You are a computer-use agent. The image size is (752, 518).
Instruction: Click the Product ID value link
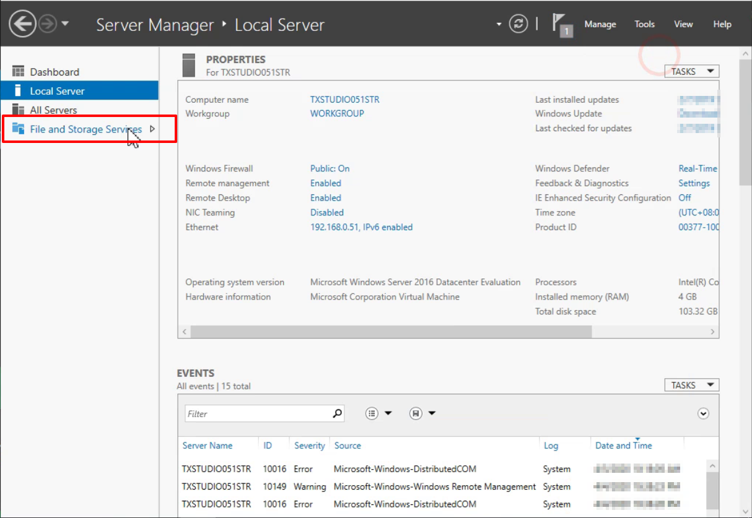coord(699,227)
